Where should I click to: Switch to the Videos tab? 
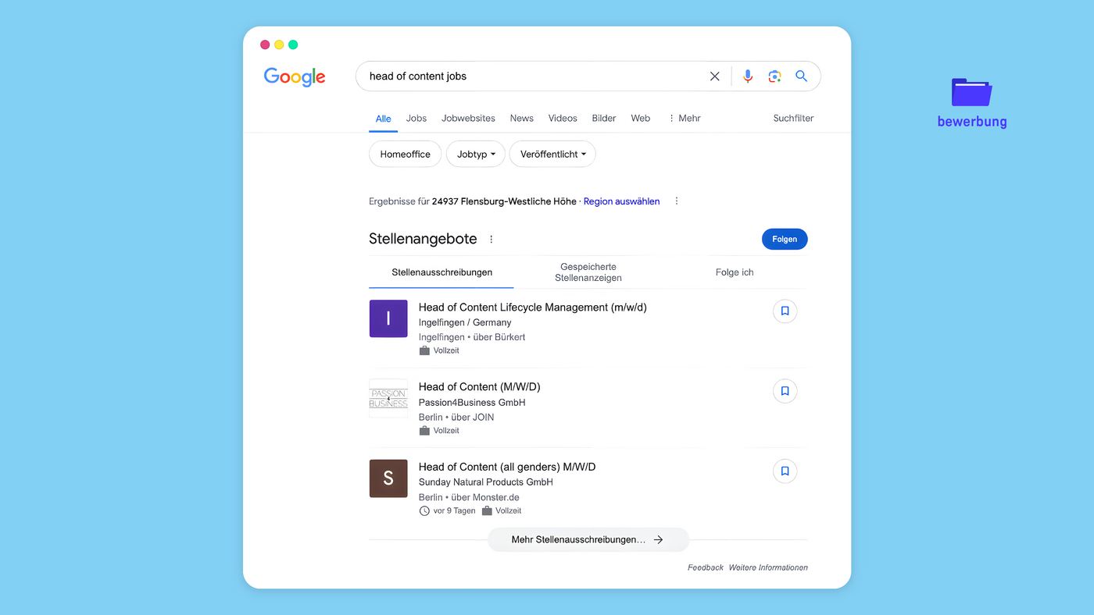pyautogui.click(x=563, y=119)
